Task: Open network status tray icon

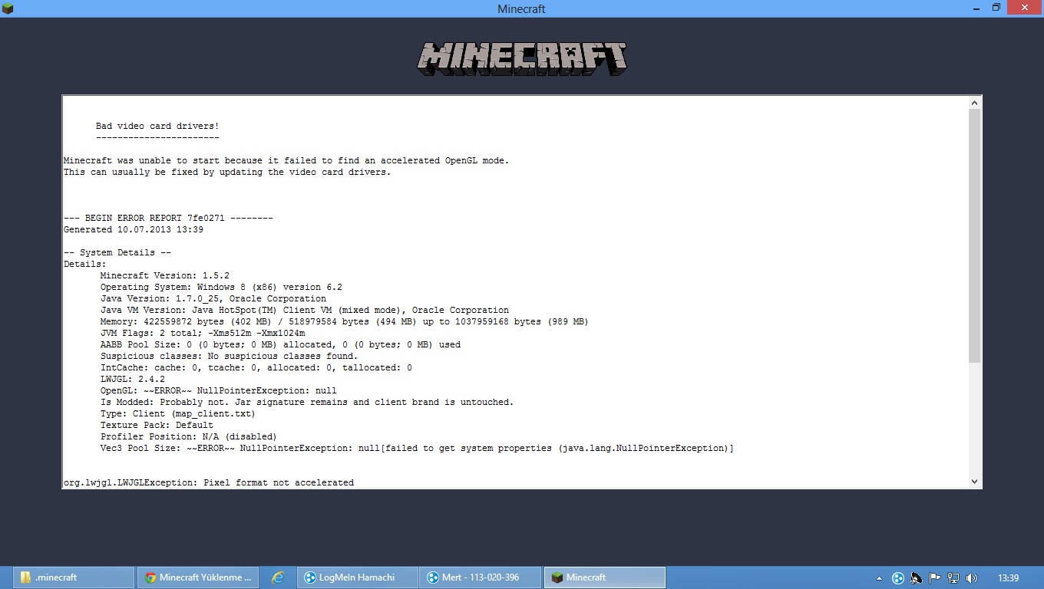Action: pos(953,578)
